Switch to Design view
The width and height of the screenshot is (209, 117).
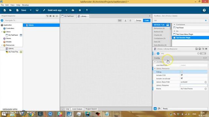click(138, 20)
